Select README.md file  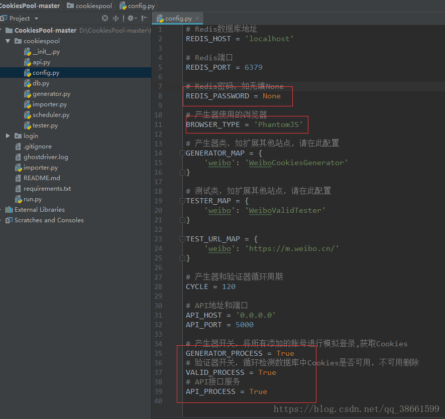(x=42, y=178)
